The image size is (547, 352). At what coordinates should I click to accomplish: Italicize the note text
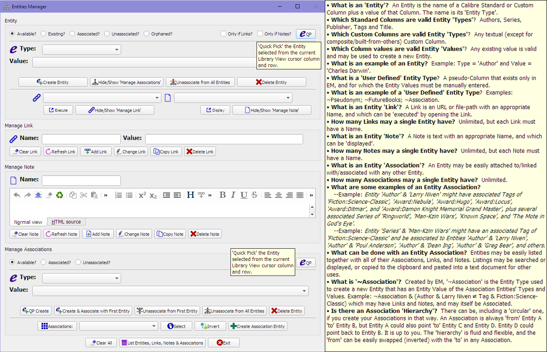coord(233,195)
